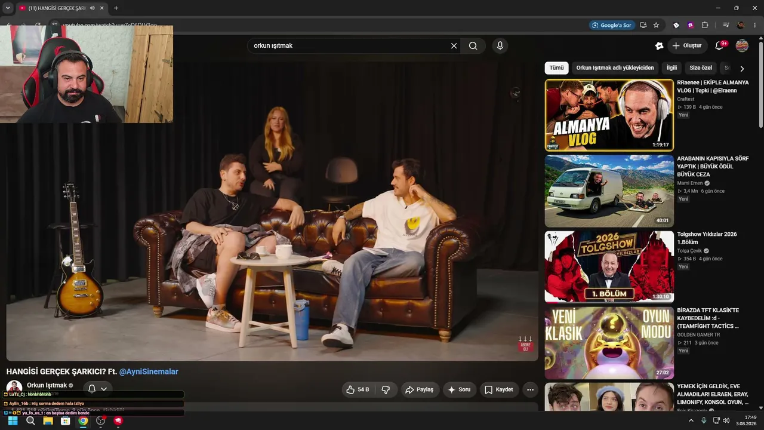Select the Size özel filter chip
The image size is (764, 430).
click(701, 68)
